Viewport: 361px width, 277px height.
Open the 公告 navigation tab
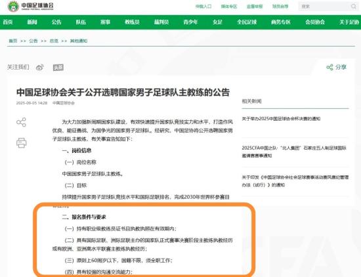click(56, 22)
